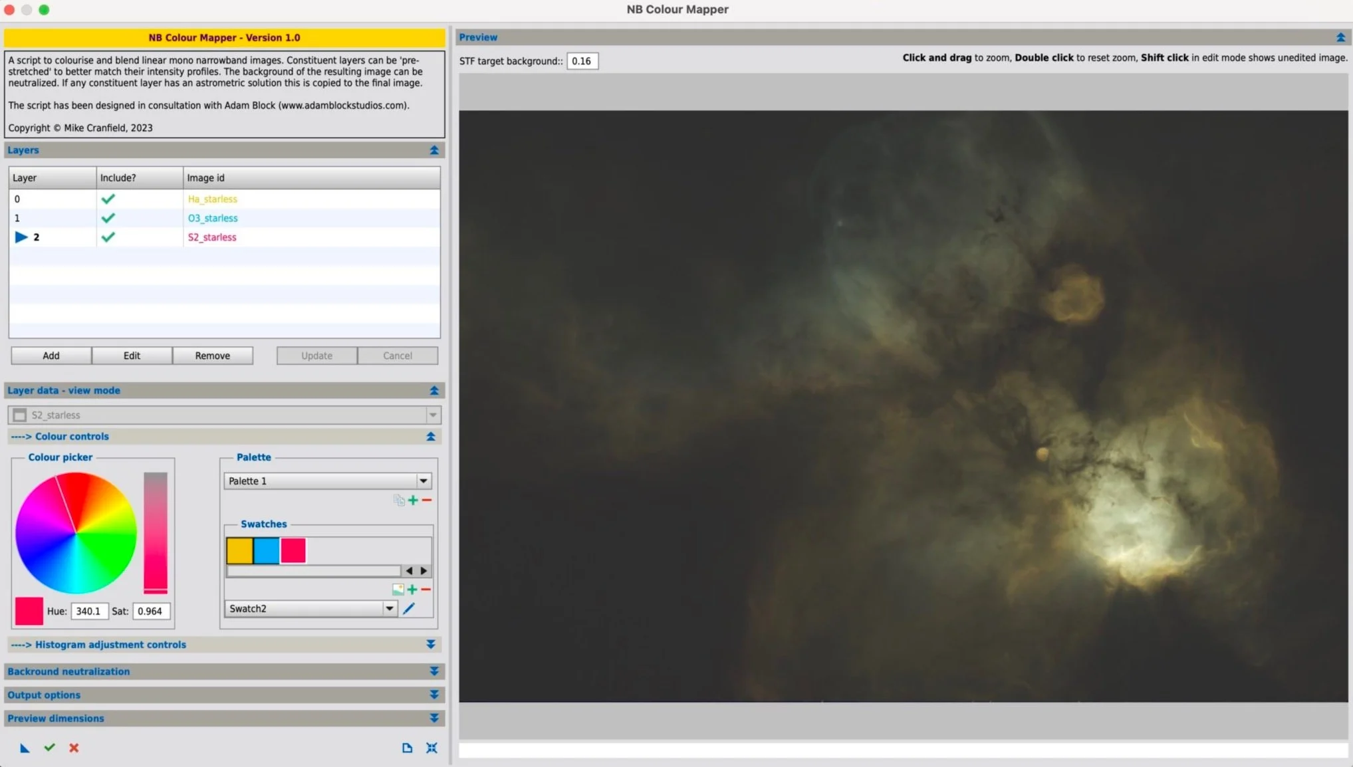The width and height of the screenshot is (1353, 767).
Task: Add a new swatch
Action: (413, 590)
